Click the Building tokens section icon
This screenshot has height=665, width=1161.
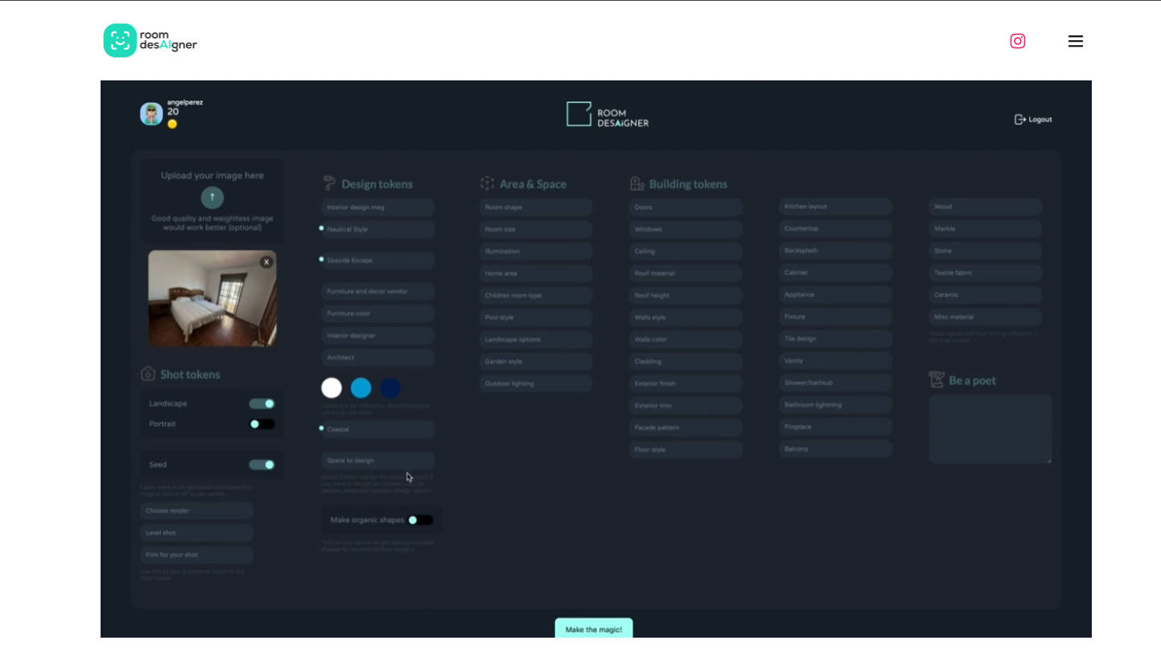click(x=637, y=184)
